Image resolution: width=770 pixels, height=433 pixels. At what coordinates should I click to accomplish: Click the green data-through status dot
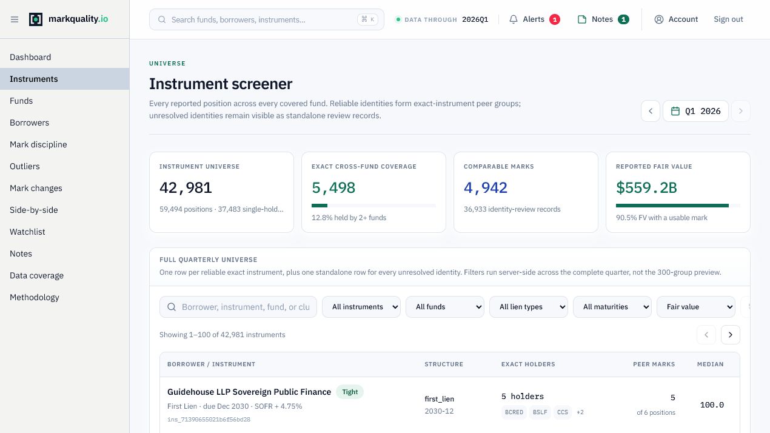point(398,19)
